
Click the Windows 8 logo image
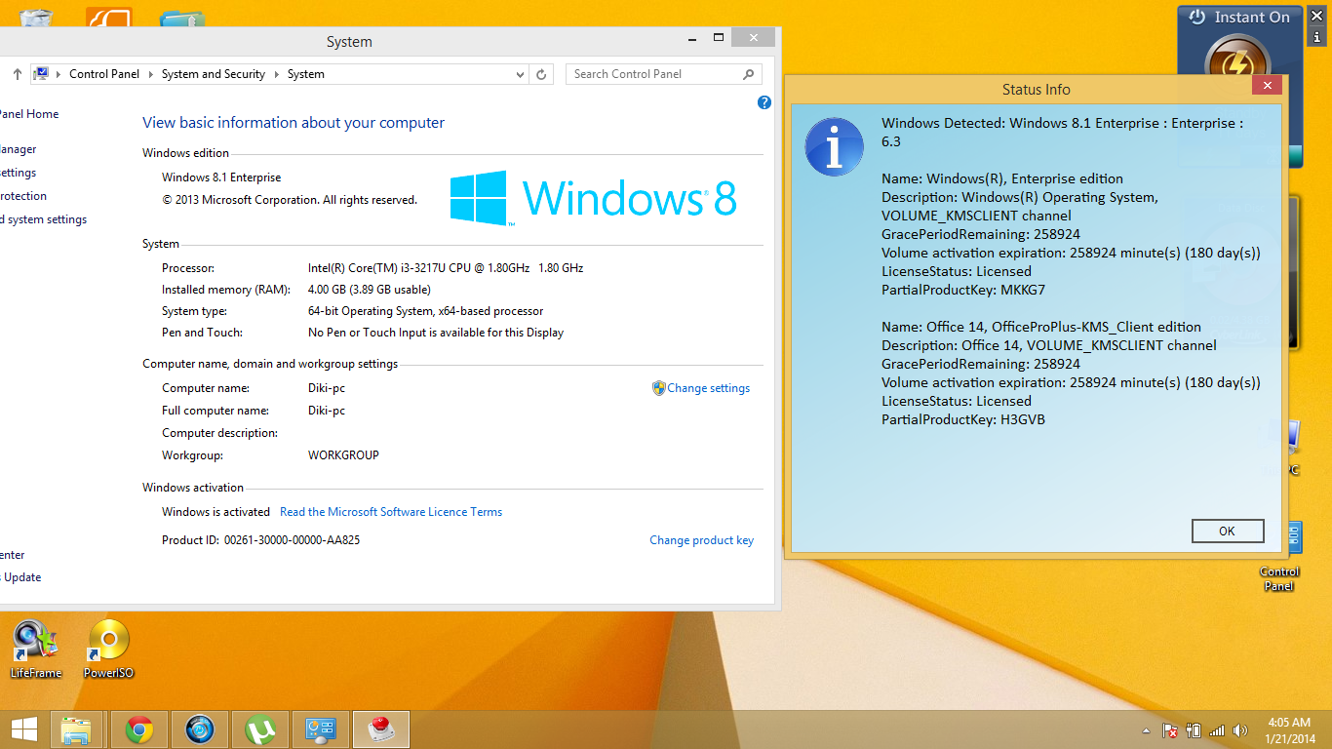point(593,198)
